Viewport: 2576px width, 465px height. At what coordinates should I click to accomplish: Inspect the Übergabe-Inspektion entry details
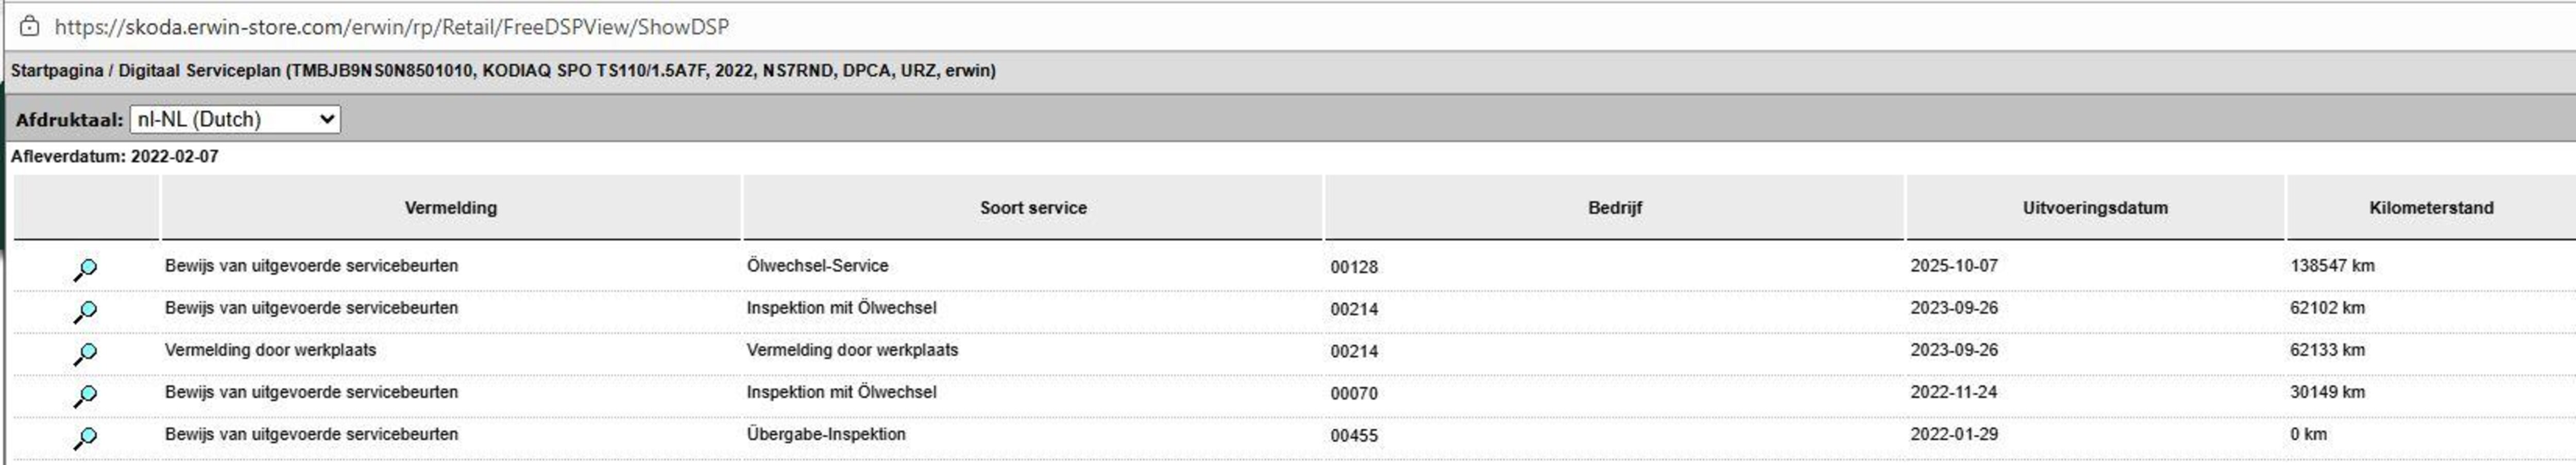point(86,437)
